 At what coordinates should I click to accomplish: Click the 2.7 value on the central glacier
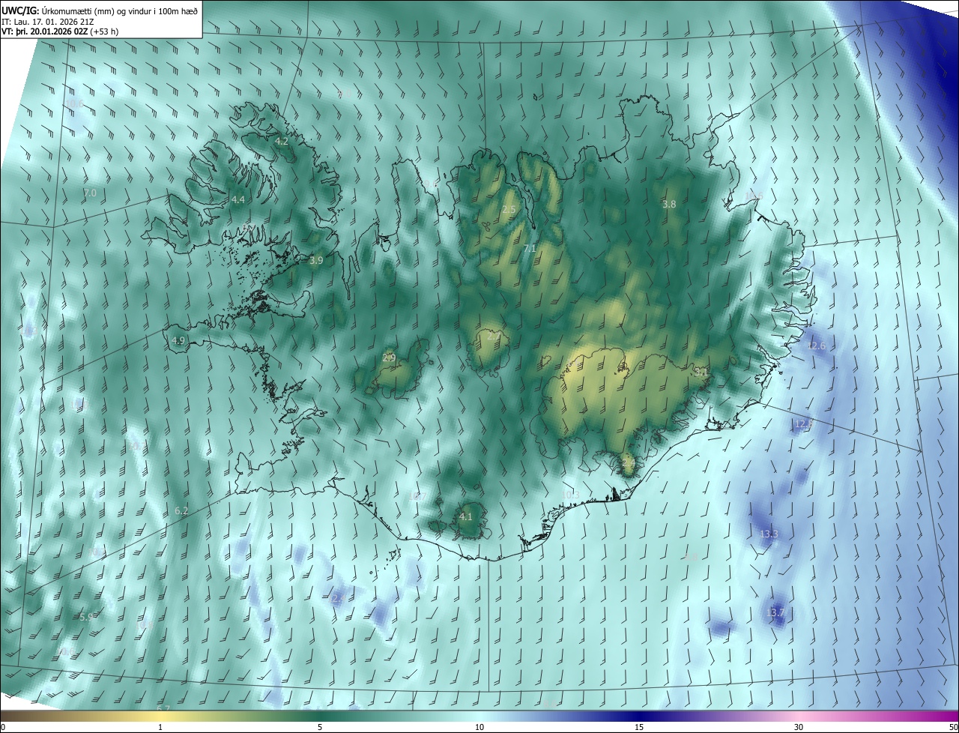click(493, 337)
